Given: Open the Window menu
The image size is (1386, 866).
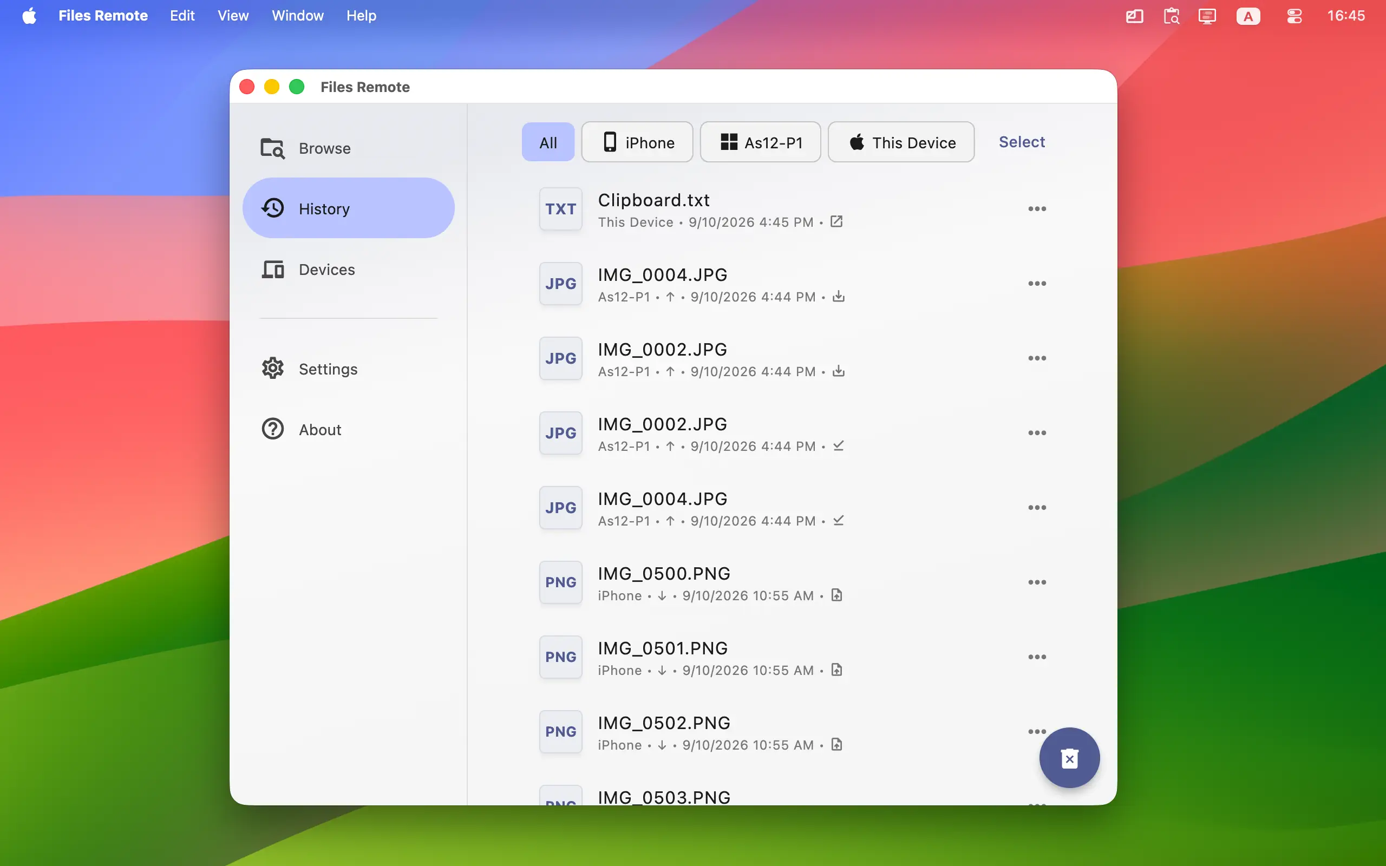Looking at the screenshot, I should tap(297, 16).
